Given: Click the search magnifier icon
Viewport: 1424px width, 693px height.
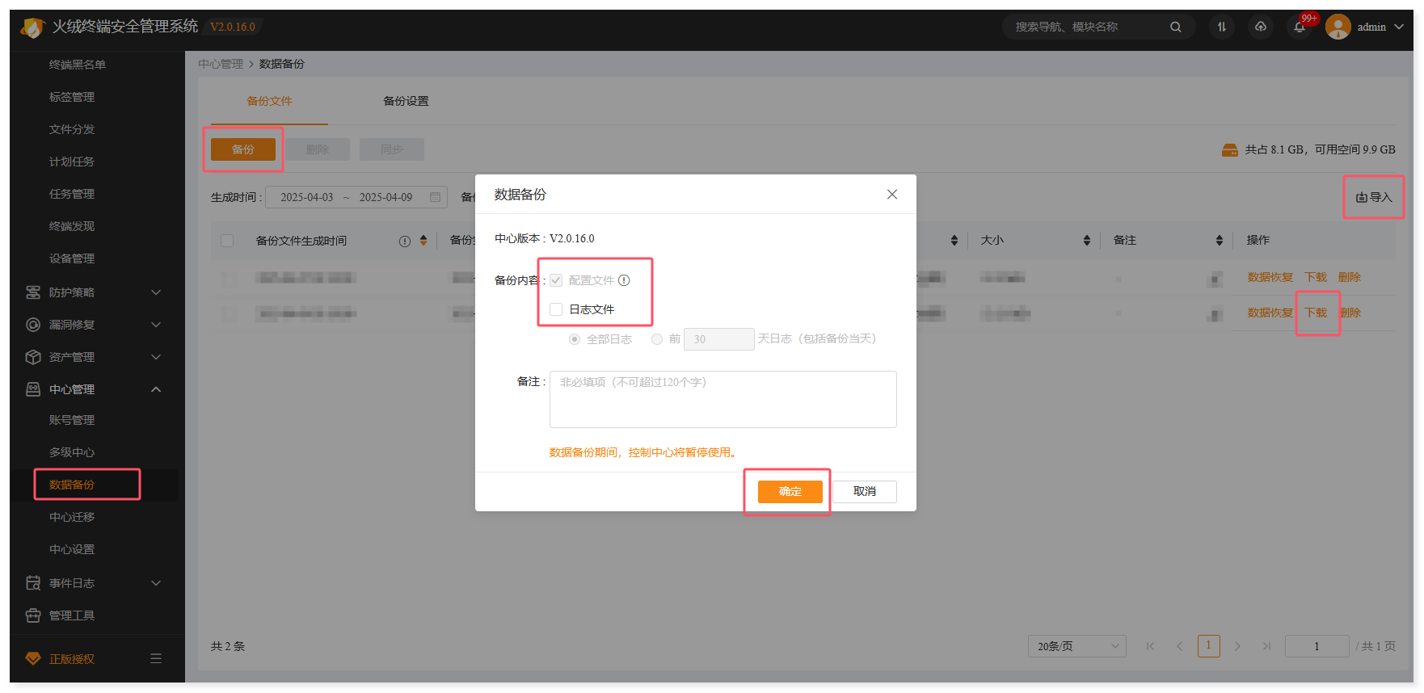Looking at the screenshot, I should point(1176,27).
